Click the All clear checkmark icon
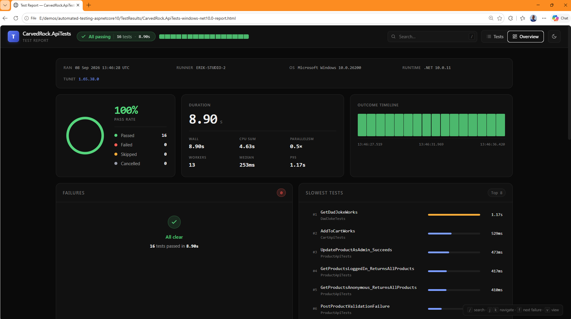 (x=174, y=222)
